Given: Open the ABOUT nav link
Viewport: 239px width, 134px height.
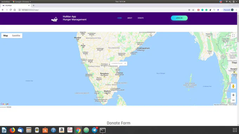Looking at the screenshot, I should 130,18.
